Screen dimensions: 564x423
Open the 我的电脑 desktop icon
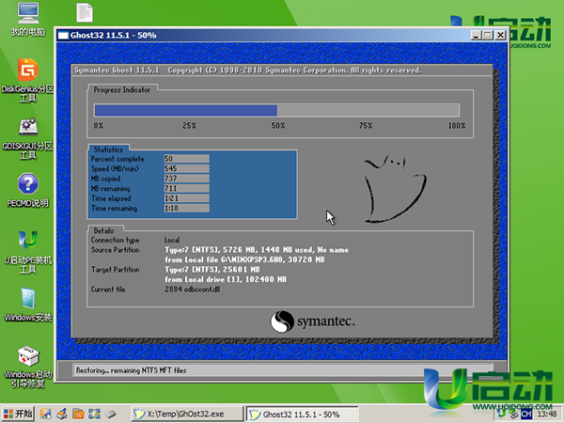pos(27,14)
